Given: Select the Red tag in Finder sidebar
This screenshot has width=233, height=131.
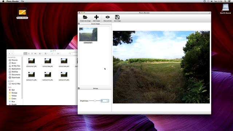Looking at the screenshot, I should pyautogui.click(x=13, y=90).
